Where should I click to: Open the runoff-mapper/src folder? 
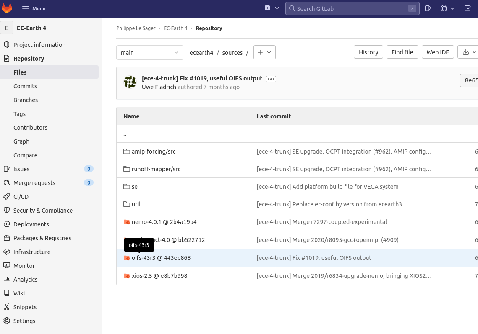[156, 169]
